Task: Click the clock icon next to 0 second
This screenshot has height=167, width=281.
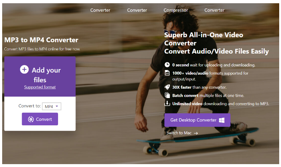Action: [x=167, y=65]
